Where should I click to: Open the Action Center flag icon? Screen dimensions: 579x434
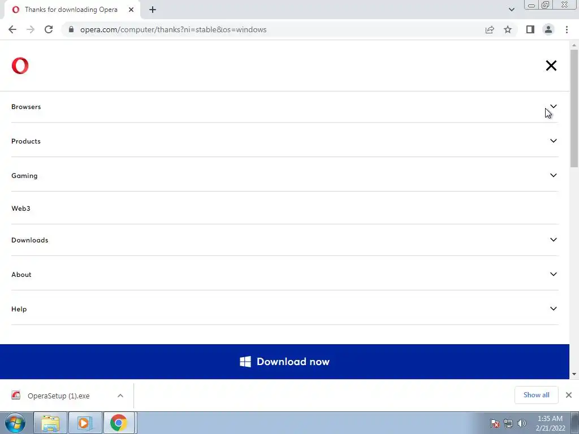[495, 423]
